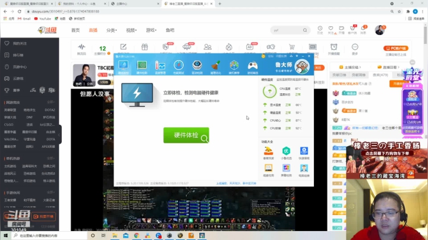
Task: Click the Gmail bookmark
Action: point(24,18)
